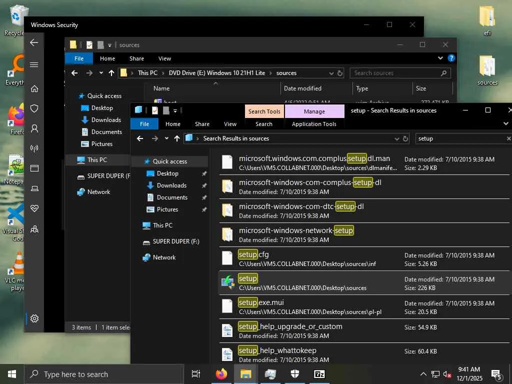Select the sources folder on the desktop
Viewport: 512px width, 384px height.
487,70
